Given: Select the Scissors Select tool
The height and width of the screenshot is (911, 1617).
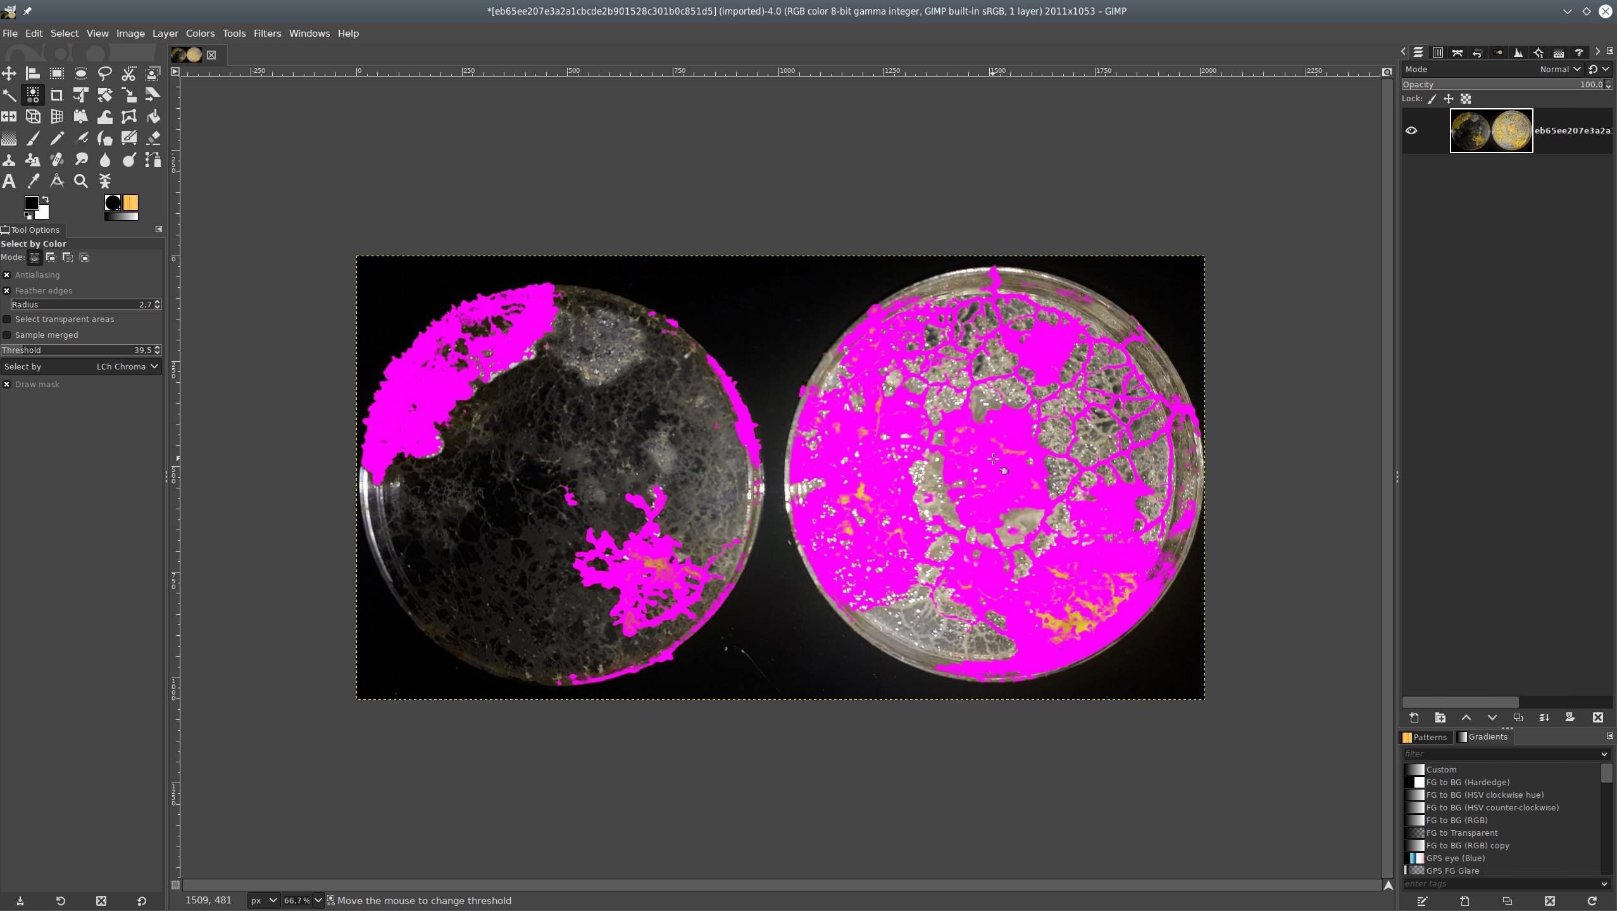Looking at the screenshot, I should pos(128,74).
